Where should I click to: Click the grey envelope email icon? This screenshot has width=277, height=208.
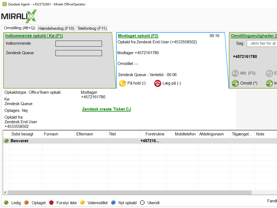coord(269,73)
